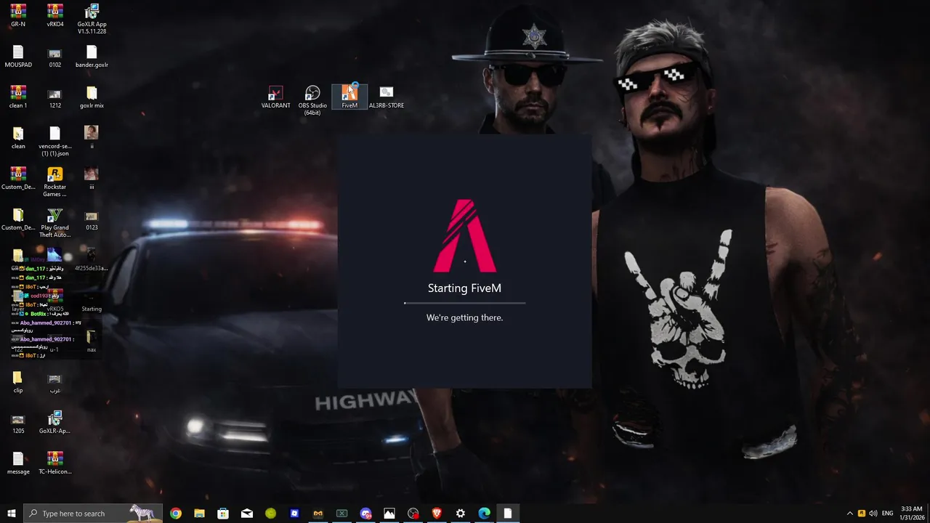Open the image file named ii
This screenshot has width=930, height=523.
click(92, 138)
